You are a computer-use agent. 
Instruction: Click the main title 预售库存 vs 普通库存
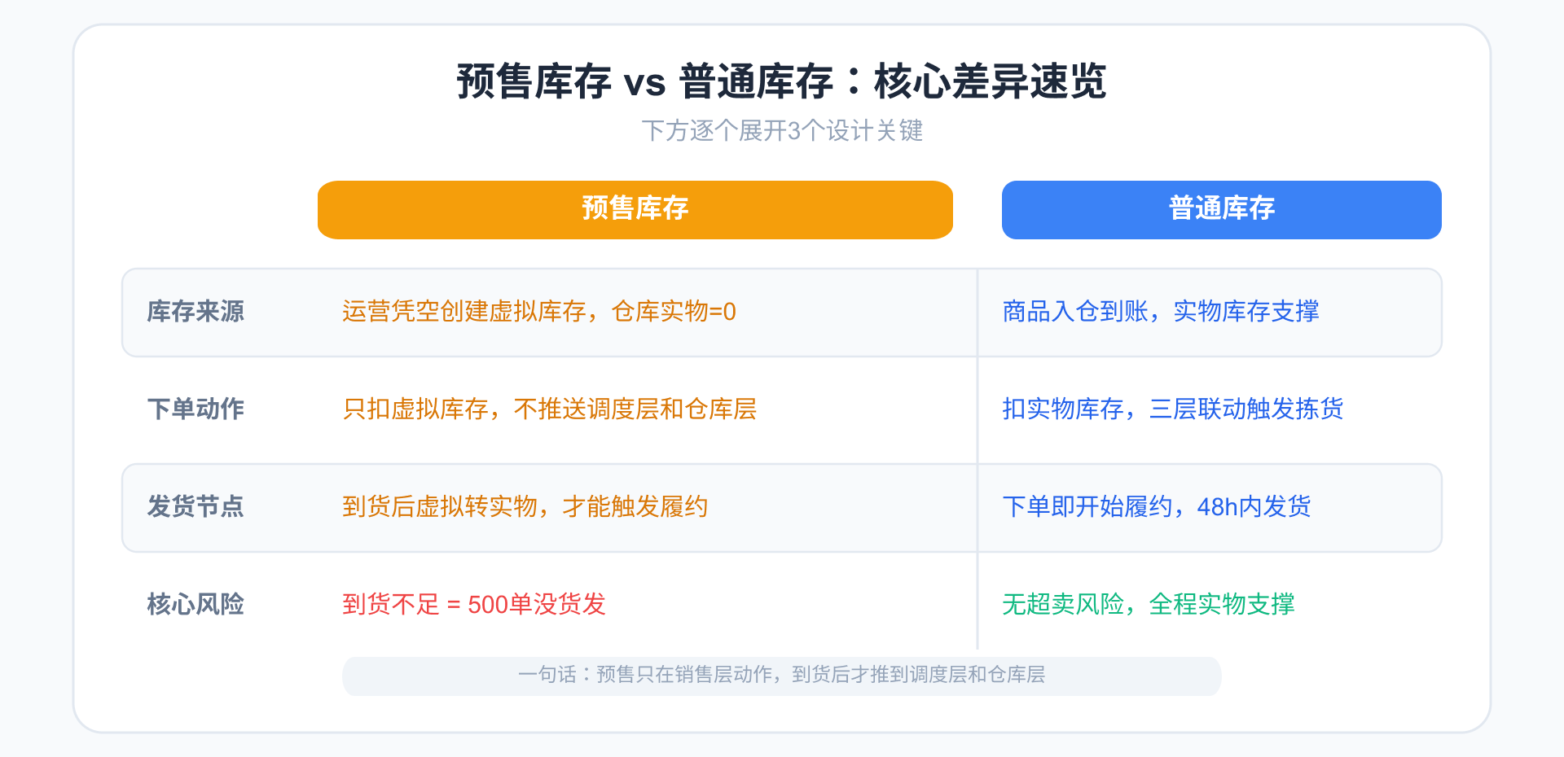[x=781, y=81]
